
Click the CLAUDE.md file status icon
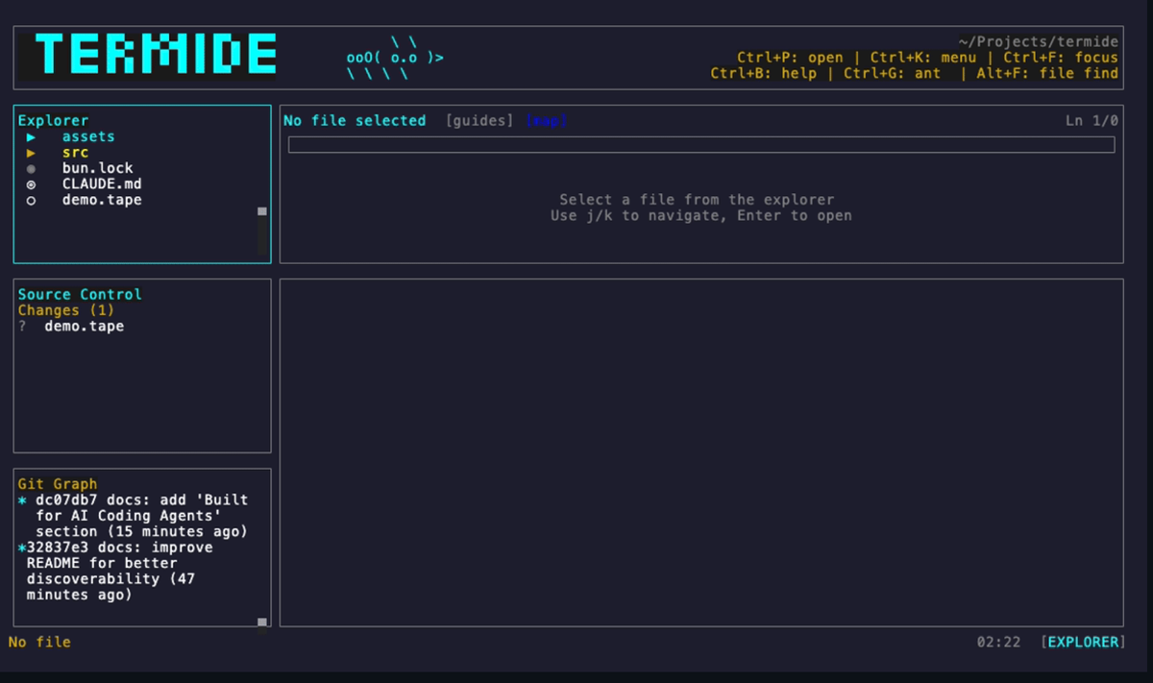pos(31,184)
